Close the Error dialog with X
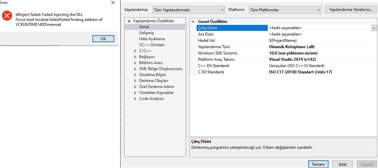 pos(113,3)
